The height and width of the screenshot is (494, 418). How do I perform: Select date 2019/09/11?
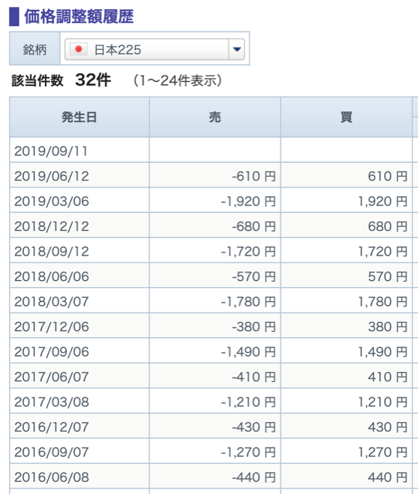pos(51,151)
